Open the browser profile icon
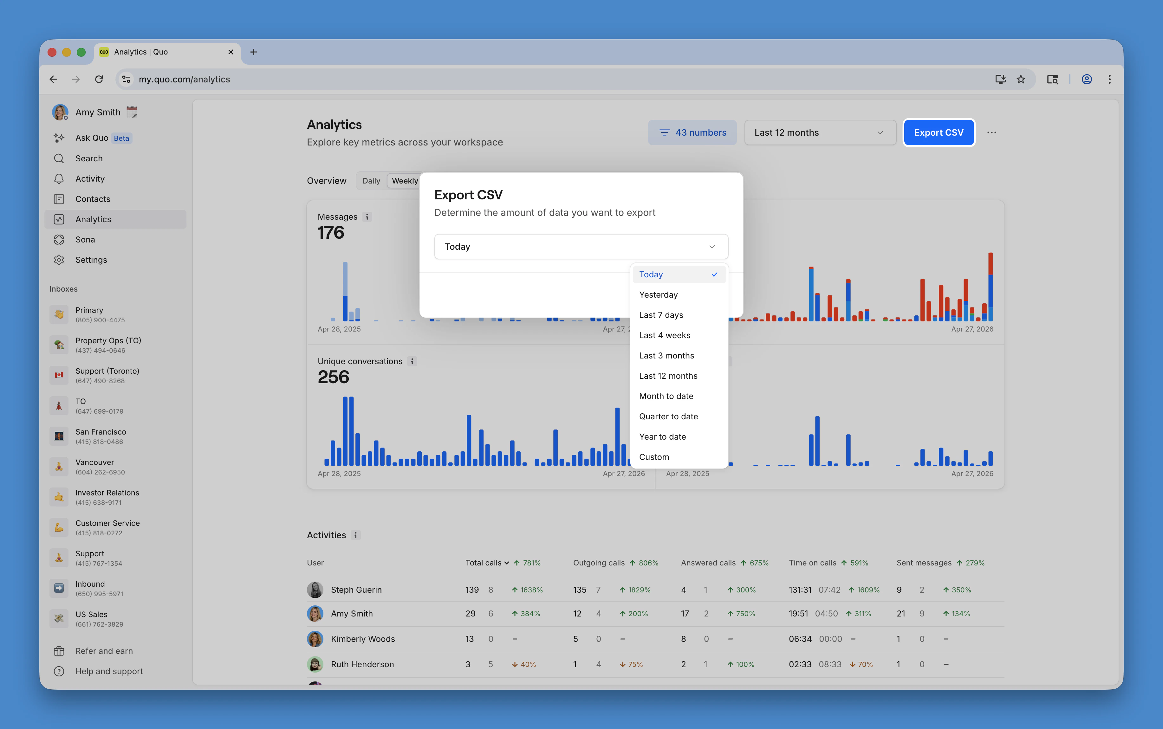The height and width of the screenshot is (729, 1163). [1086, 79]
